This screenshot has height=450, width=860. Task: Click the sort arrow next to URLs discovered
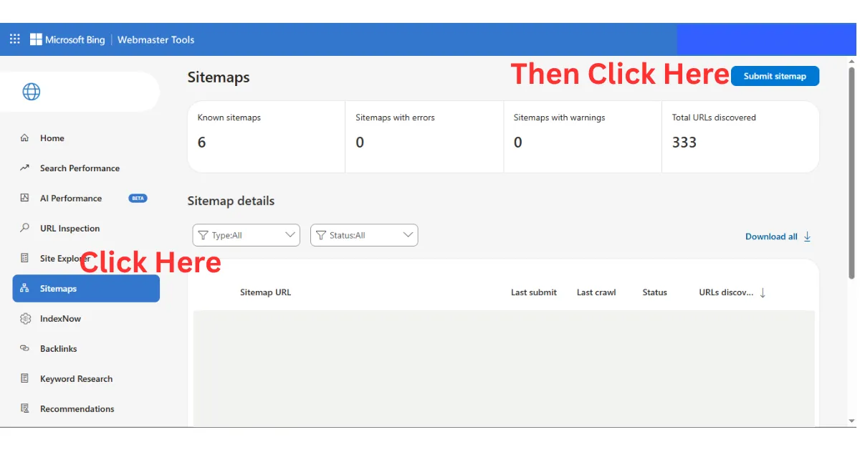tap(763, 292)
